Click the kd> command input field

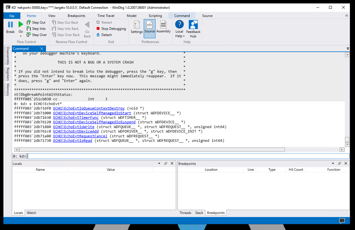coord(186,156)
